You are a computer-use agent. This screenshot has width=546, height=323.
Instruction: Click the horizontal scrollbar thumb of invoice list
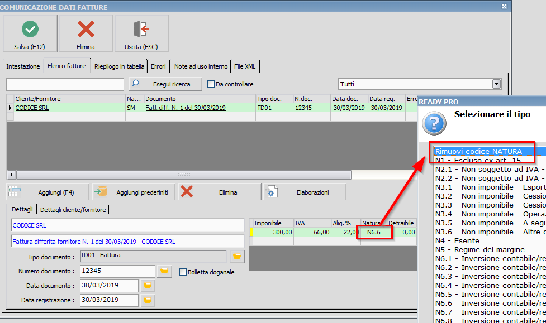tap(183, 175)
